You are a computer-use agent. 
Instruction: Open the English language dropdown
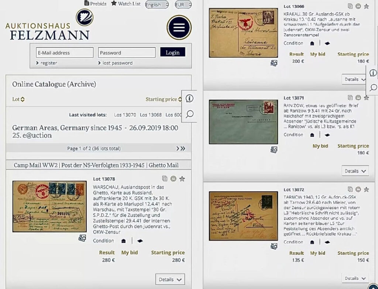(x=157, y=4)
